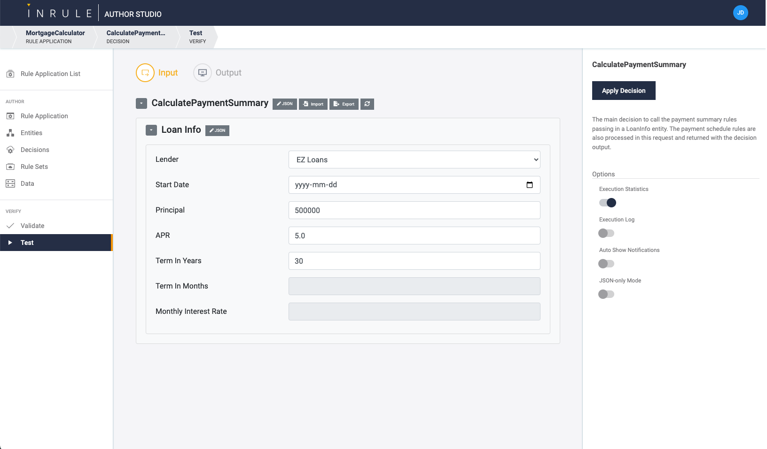Click the Entities icon in sidebar
The width and height of the screenshot is (767, 449).
click(x=10, y=133)
